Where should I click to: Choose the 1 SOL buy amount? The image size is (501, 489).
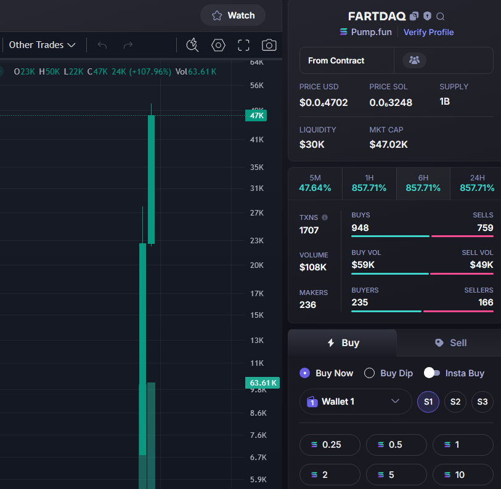click(x=463, y=445)
